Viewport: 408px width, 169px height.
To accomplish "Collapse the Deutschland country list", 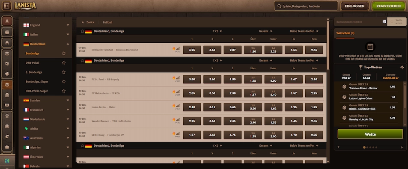I will (68, 44).
